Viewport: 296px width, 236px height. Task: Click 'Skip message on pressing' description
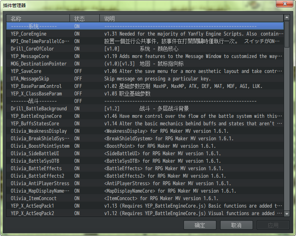point(157,79)
